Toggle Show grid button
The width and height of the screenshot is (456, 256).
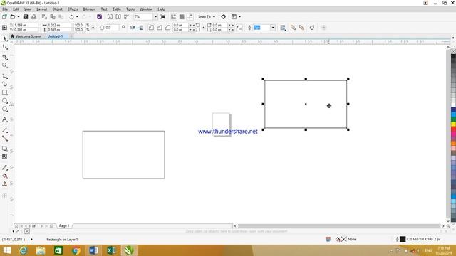[182, 17]
